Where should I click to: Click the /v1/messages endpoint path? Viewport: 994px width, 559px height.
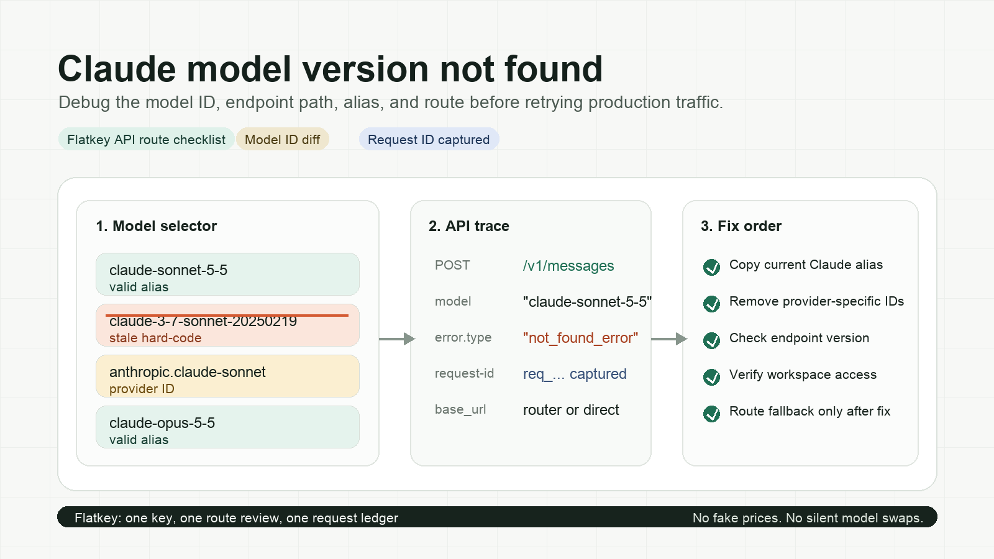tap(568, 266)
